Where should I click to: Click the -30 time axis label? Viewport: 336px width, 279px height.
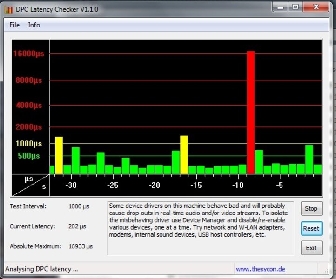coord(71,185)
